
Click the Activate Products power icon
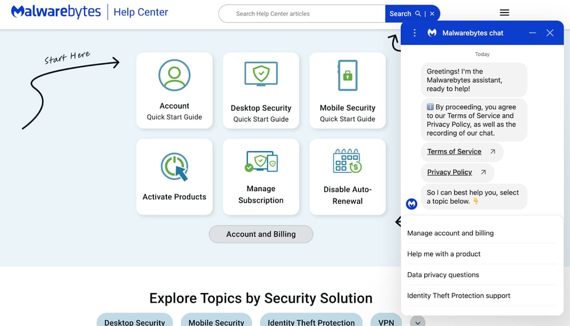coord(174,167)
